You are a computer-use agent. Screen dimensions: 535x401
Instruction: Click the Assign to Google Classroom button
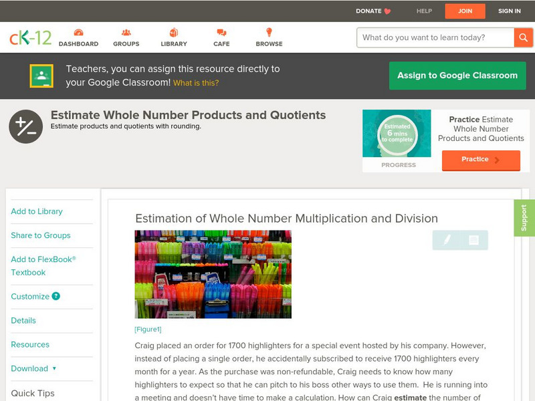457,75
